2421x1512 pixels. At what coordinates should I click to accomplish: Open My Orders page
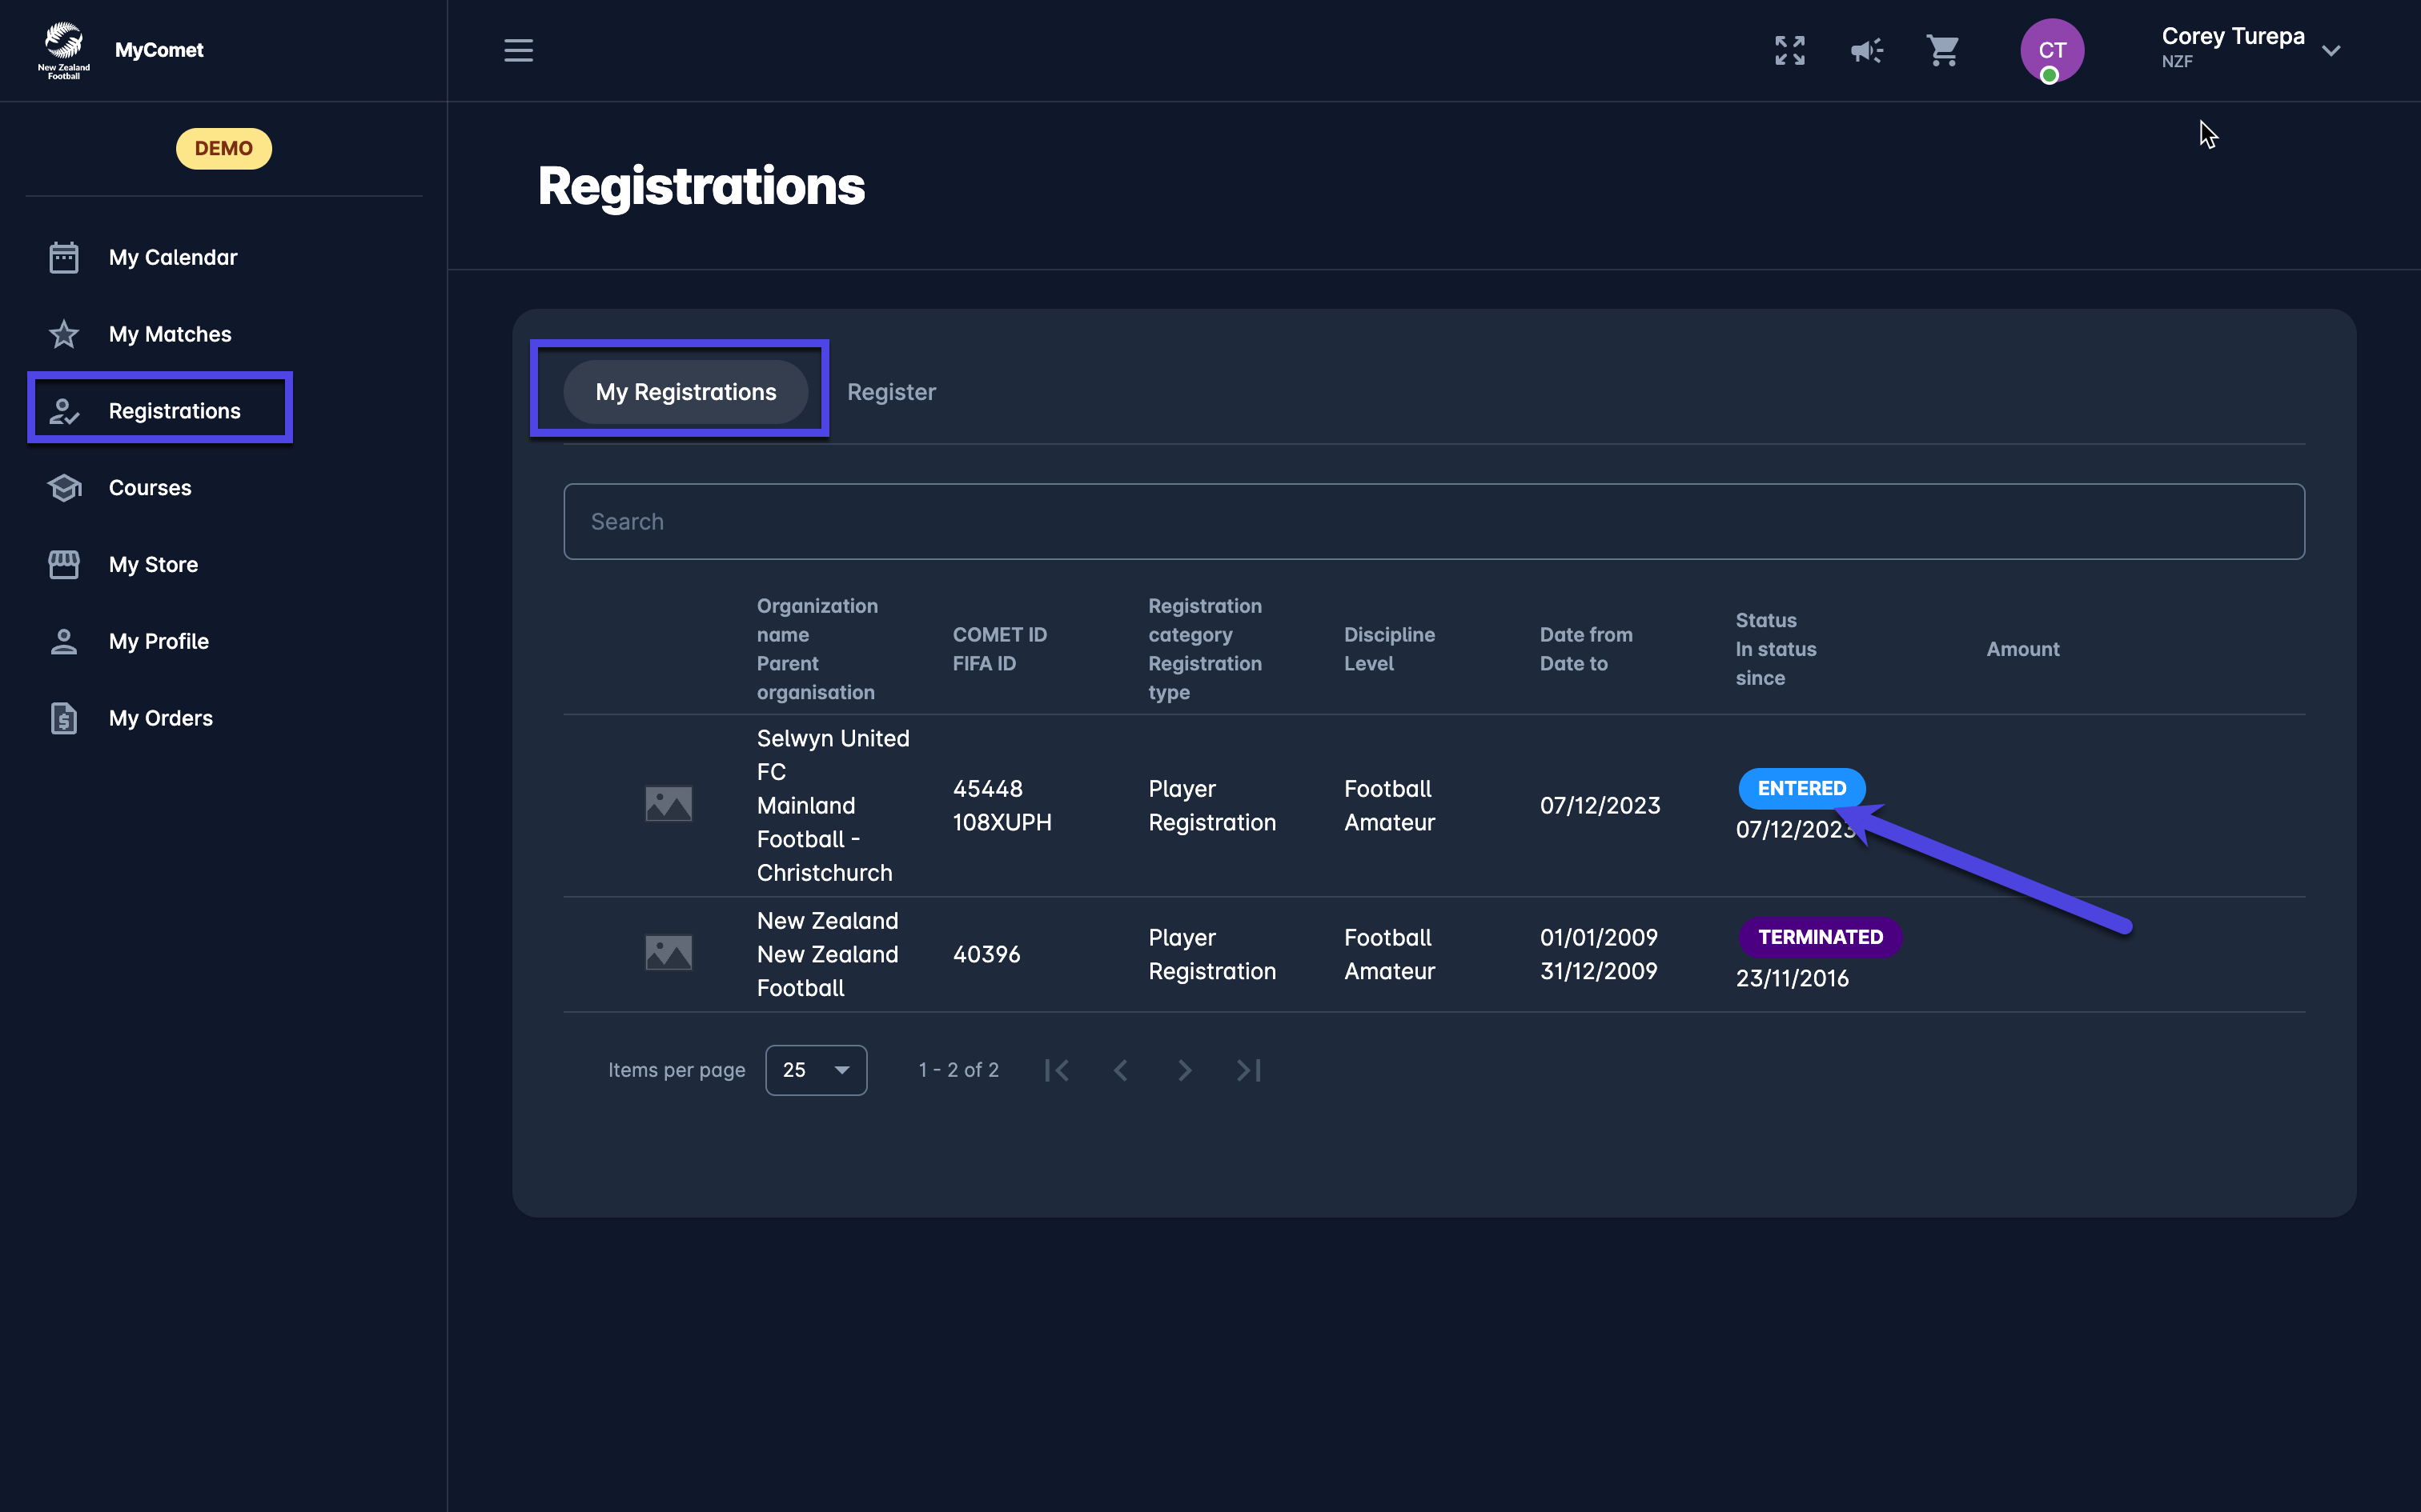(x=160, y=718)
